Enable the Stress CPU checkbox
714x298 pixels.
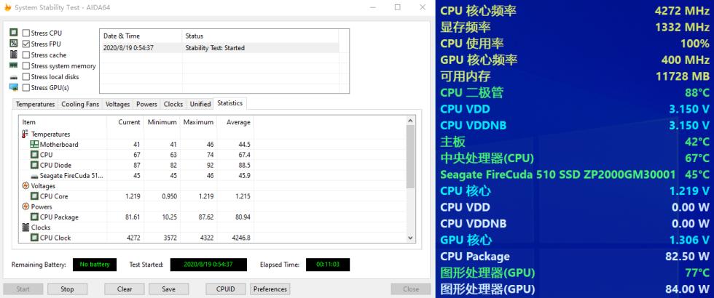pyautogui.click(x=26, y=33)
